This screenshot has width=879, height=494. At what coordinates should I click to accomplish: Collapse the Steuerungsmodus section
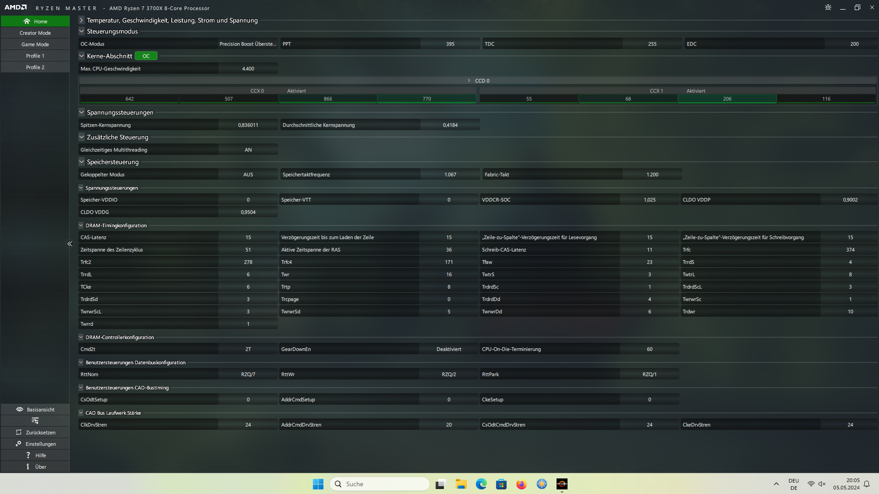point(82,31)
